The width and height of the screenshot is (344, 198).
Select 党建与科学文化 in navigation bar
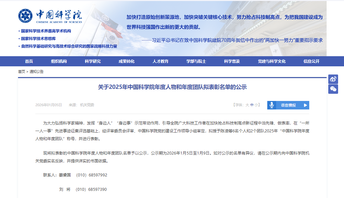272,61
